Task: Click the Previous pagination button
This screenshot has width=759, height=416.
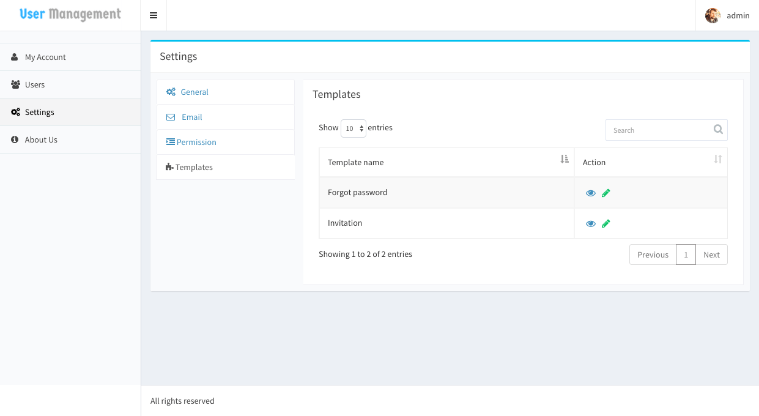Action: (x=653, y=254)
